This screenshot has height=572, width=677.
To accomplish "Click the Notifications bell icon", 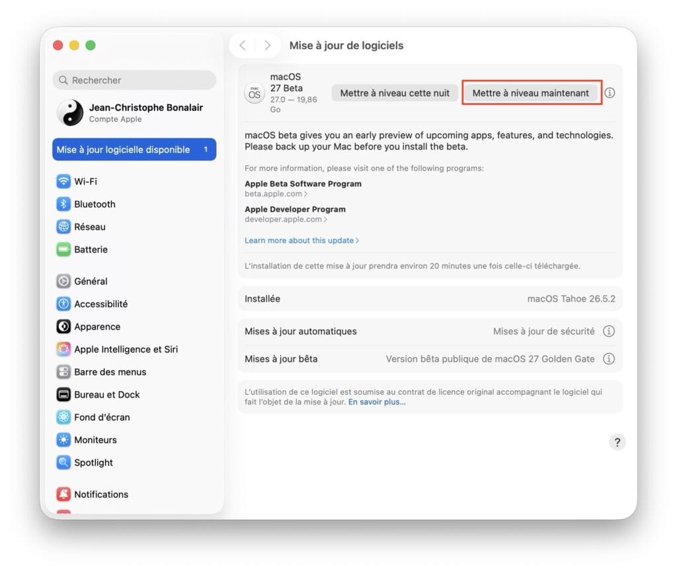I will [x=63, y=494].
